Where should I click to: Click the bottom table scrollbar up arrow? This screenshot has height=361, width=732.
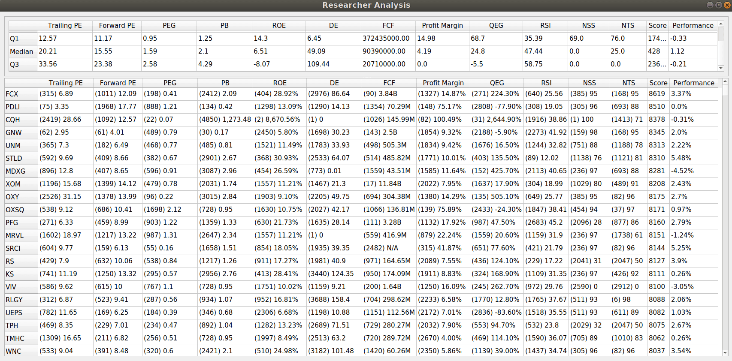click(x=725, y=81)
